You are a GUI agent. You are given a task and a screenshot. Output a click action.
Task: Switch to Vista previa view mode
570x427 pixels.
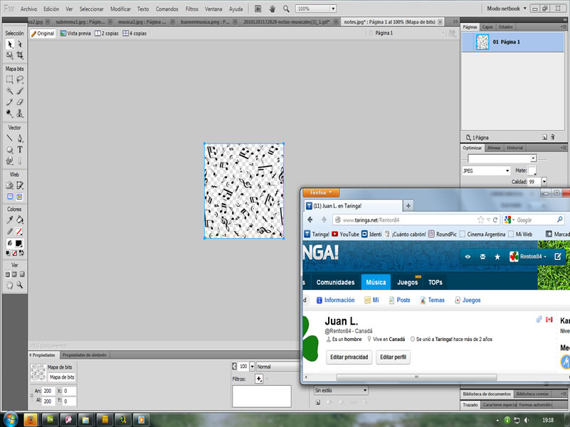tap(75, 33)
